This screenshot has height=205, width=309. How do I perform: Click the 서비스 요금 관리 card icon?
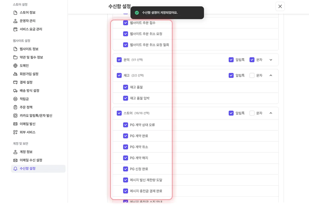pos(15,29)
